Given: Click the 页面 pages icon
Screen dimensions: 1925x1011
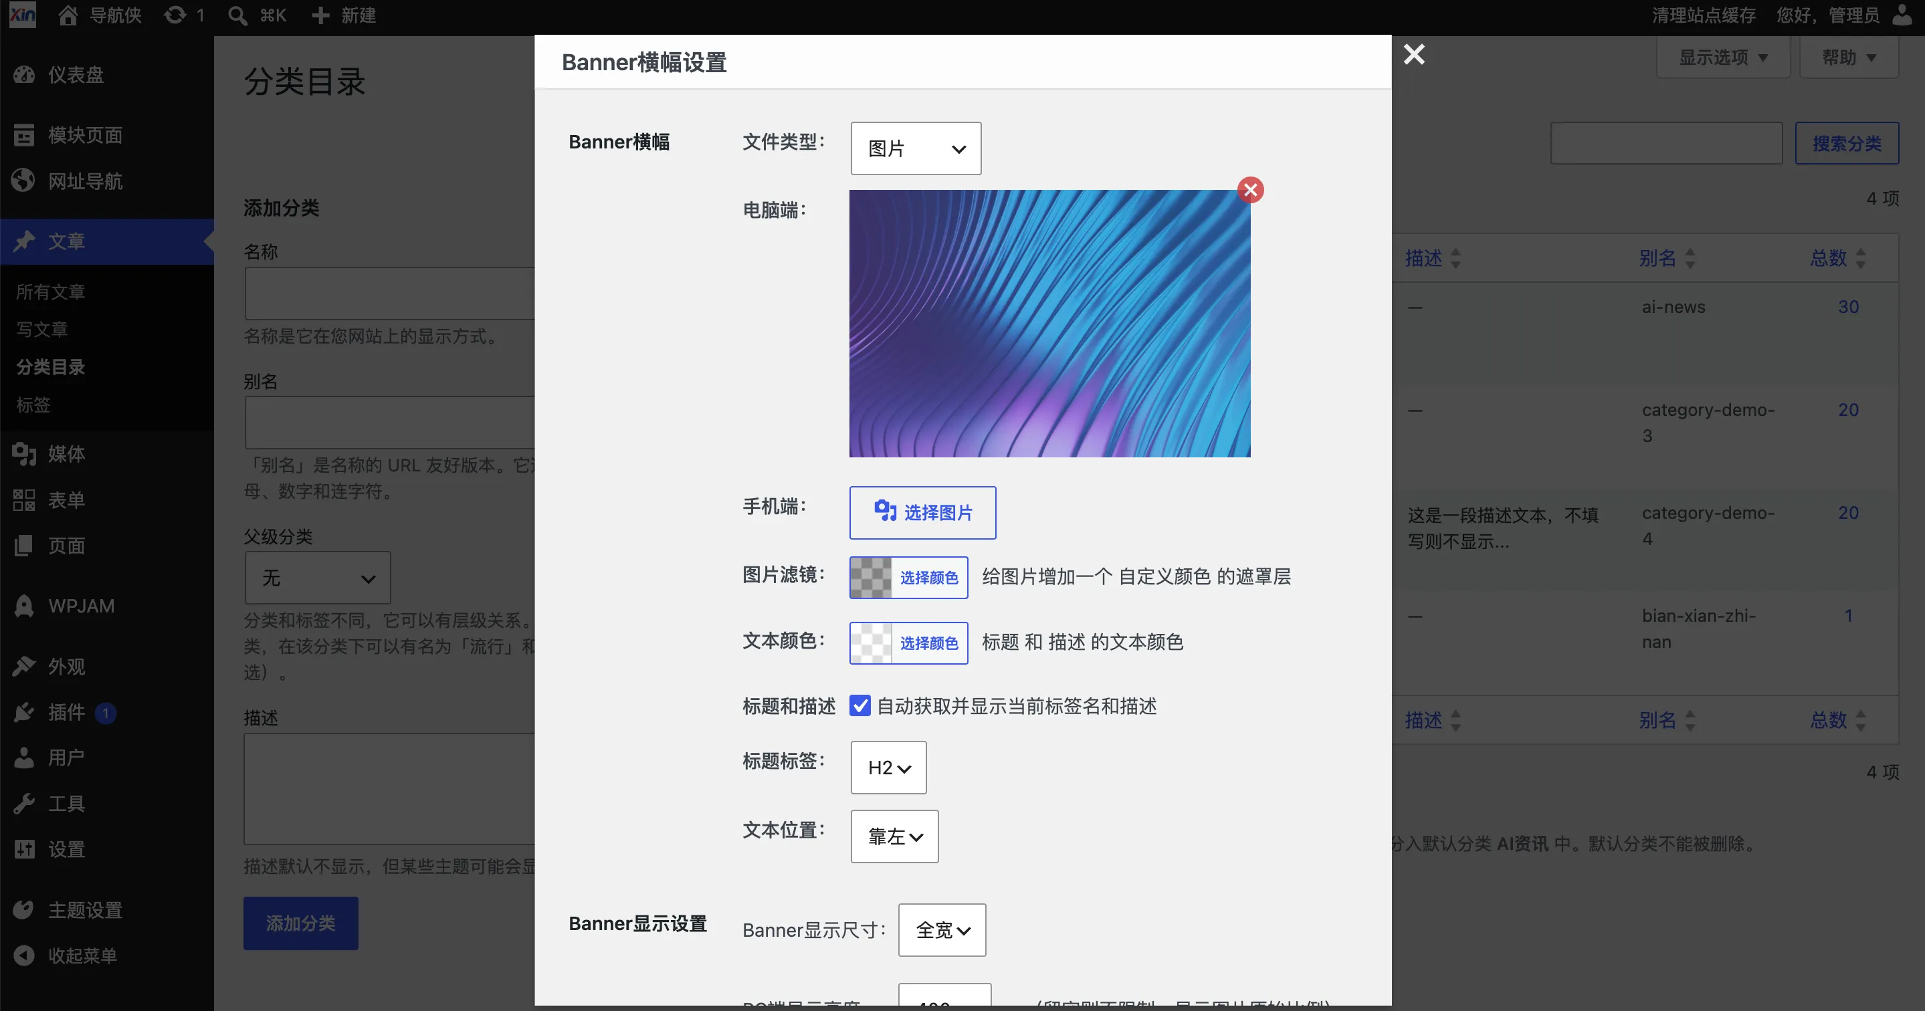Looking at the screenshot, I should point(24,546).
